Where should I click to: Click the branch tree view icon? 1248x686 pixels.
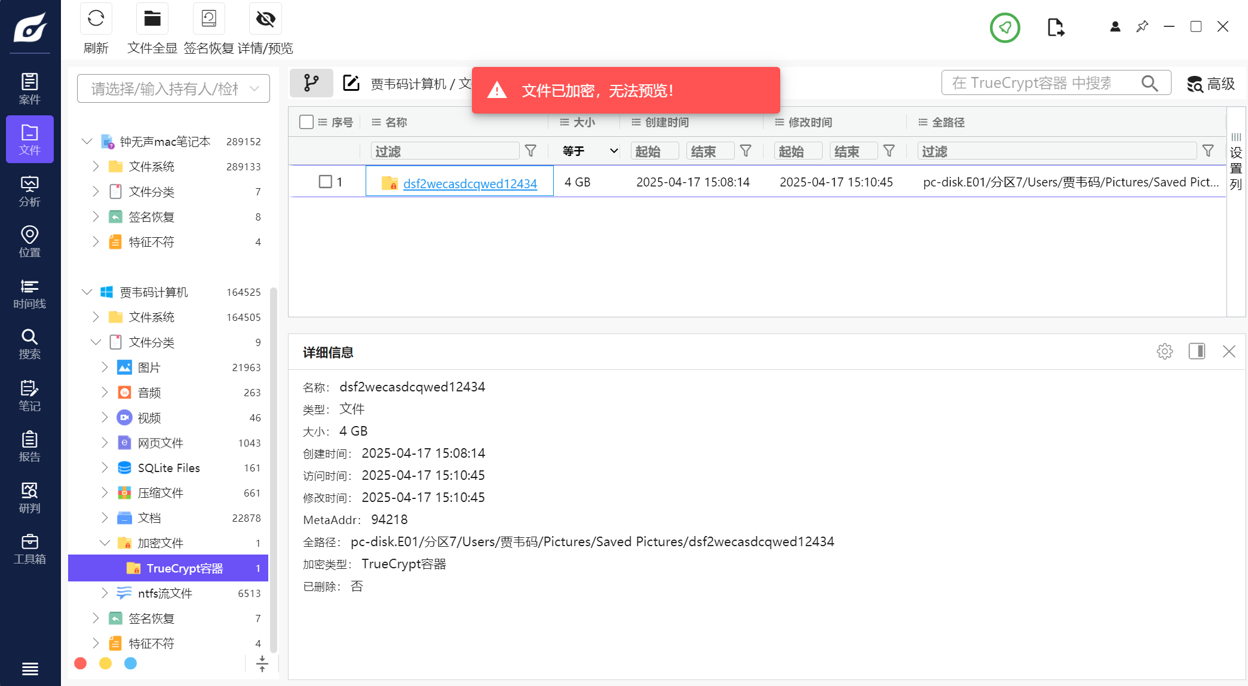[x=311, y=83]
